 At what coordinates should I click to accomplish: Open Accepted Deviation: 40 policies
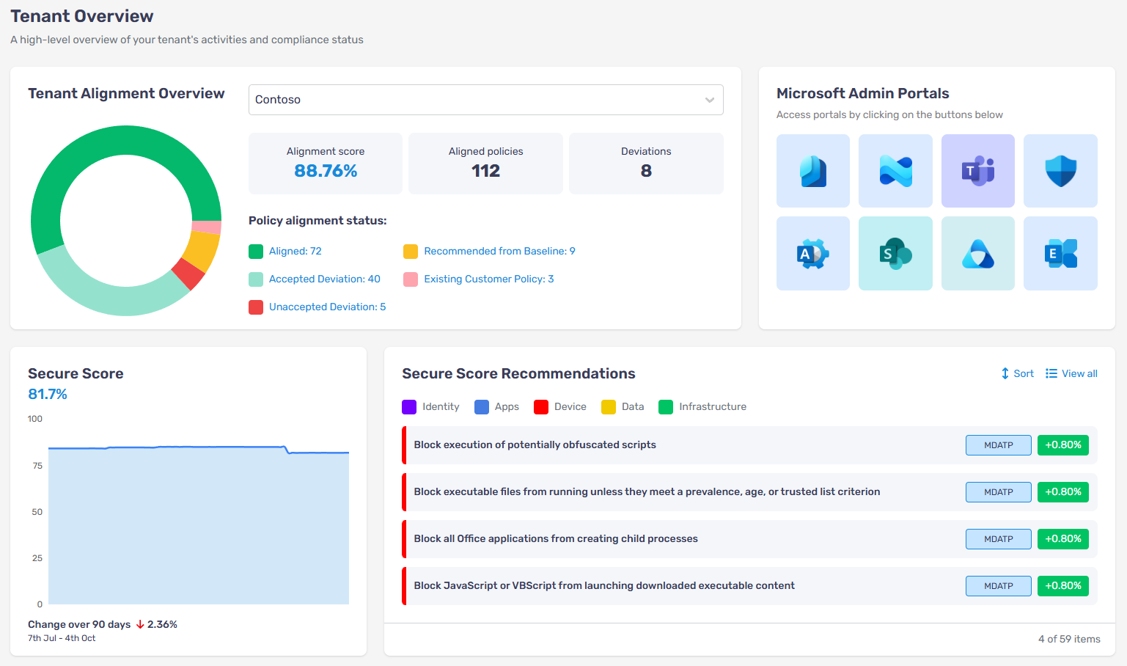(x=324, y=279)
